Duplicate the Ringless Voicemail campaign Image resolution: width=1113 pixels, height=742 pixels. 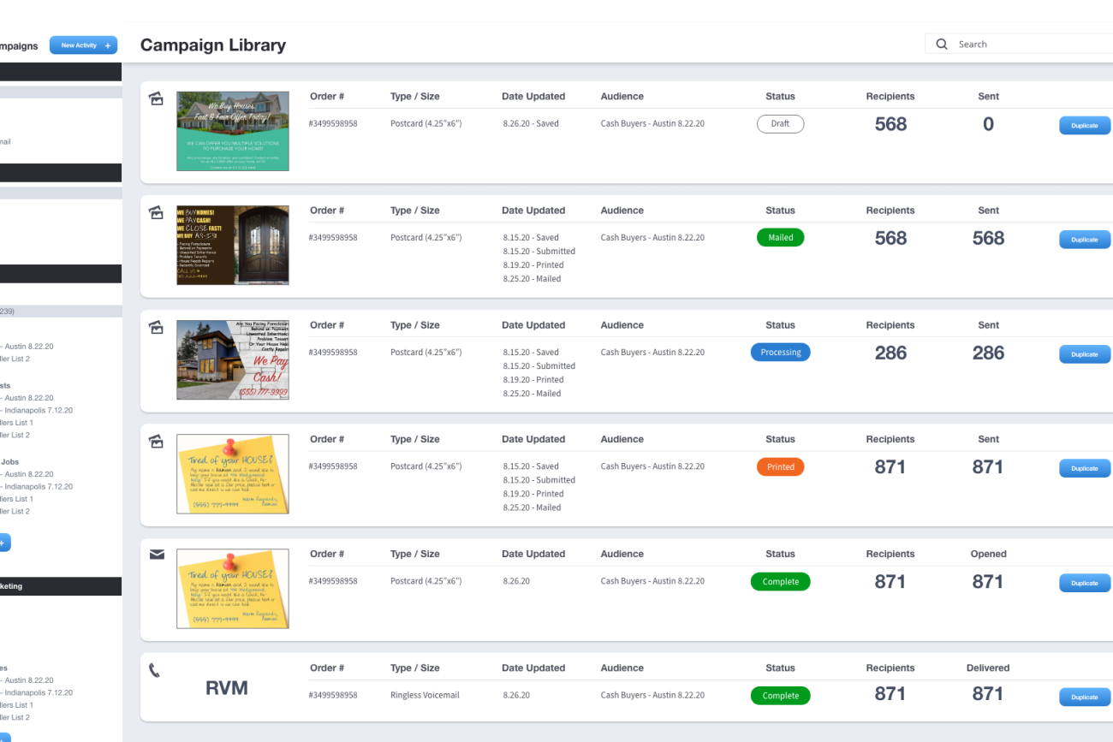point(1085,697)
